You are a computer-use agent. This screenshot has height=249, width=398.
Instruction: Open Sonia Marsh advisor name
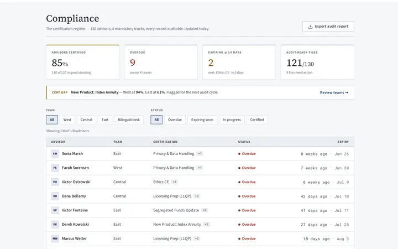pos(72,153)
